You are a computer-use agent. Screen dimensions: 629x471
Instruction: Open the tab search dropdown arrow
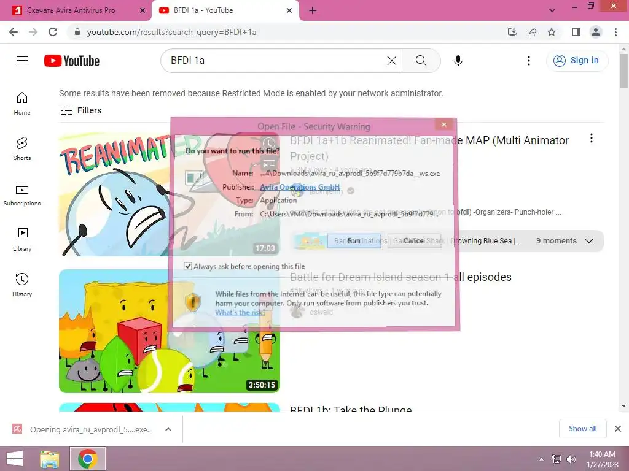pyautogui.click(x=552, y=10)
